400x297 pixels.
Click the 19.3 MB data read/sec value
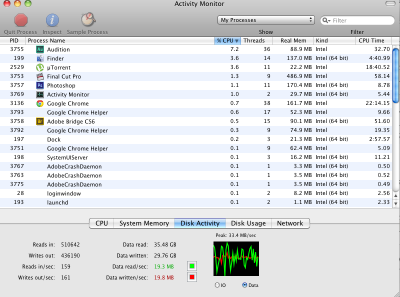pyautogui.click(x=164, y=266)
